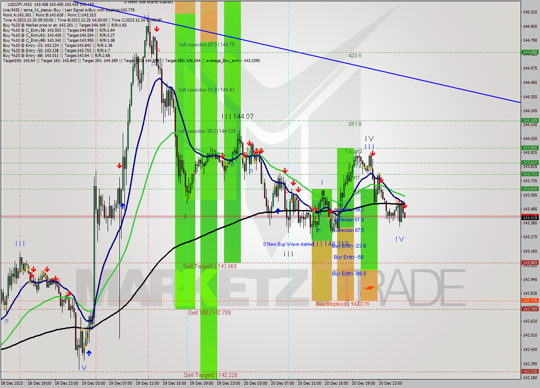
Task: Select red arrow directly below I I I 144.07 label
Action: tap(249, 143)
